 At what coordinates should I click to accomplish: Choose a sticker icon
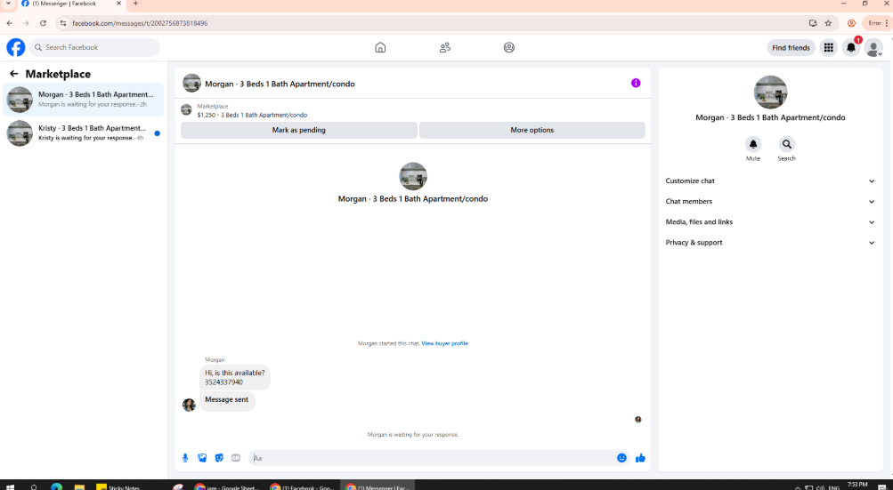tap(219, 458)
